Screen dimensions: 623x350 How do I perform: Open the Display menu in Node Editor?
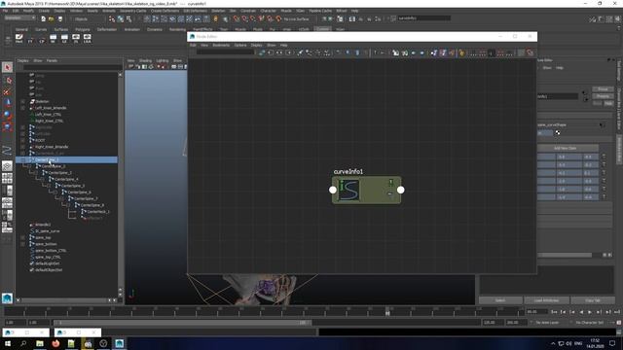coord(257,46)
